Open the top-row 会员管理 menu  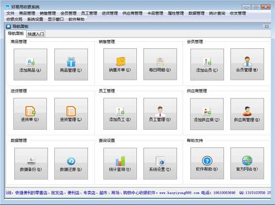(x=68, y=13)
